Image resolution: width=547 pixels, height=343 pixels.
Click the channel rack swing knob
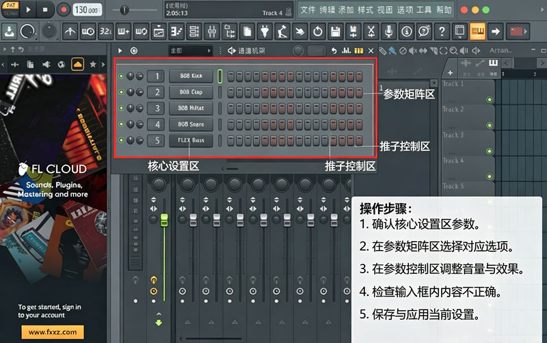pos(298,51)
